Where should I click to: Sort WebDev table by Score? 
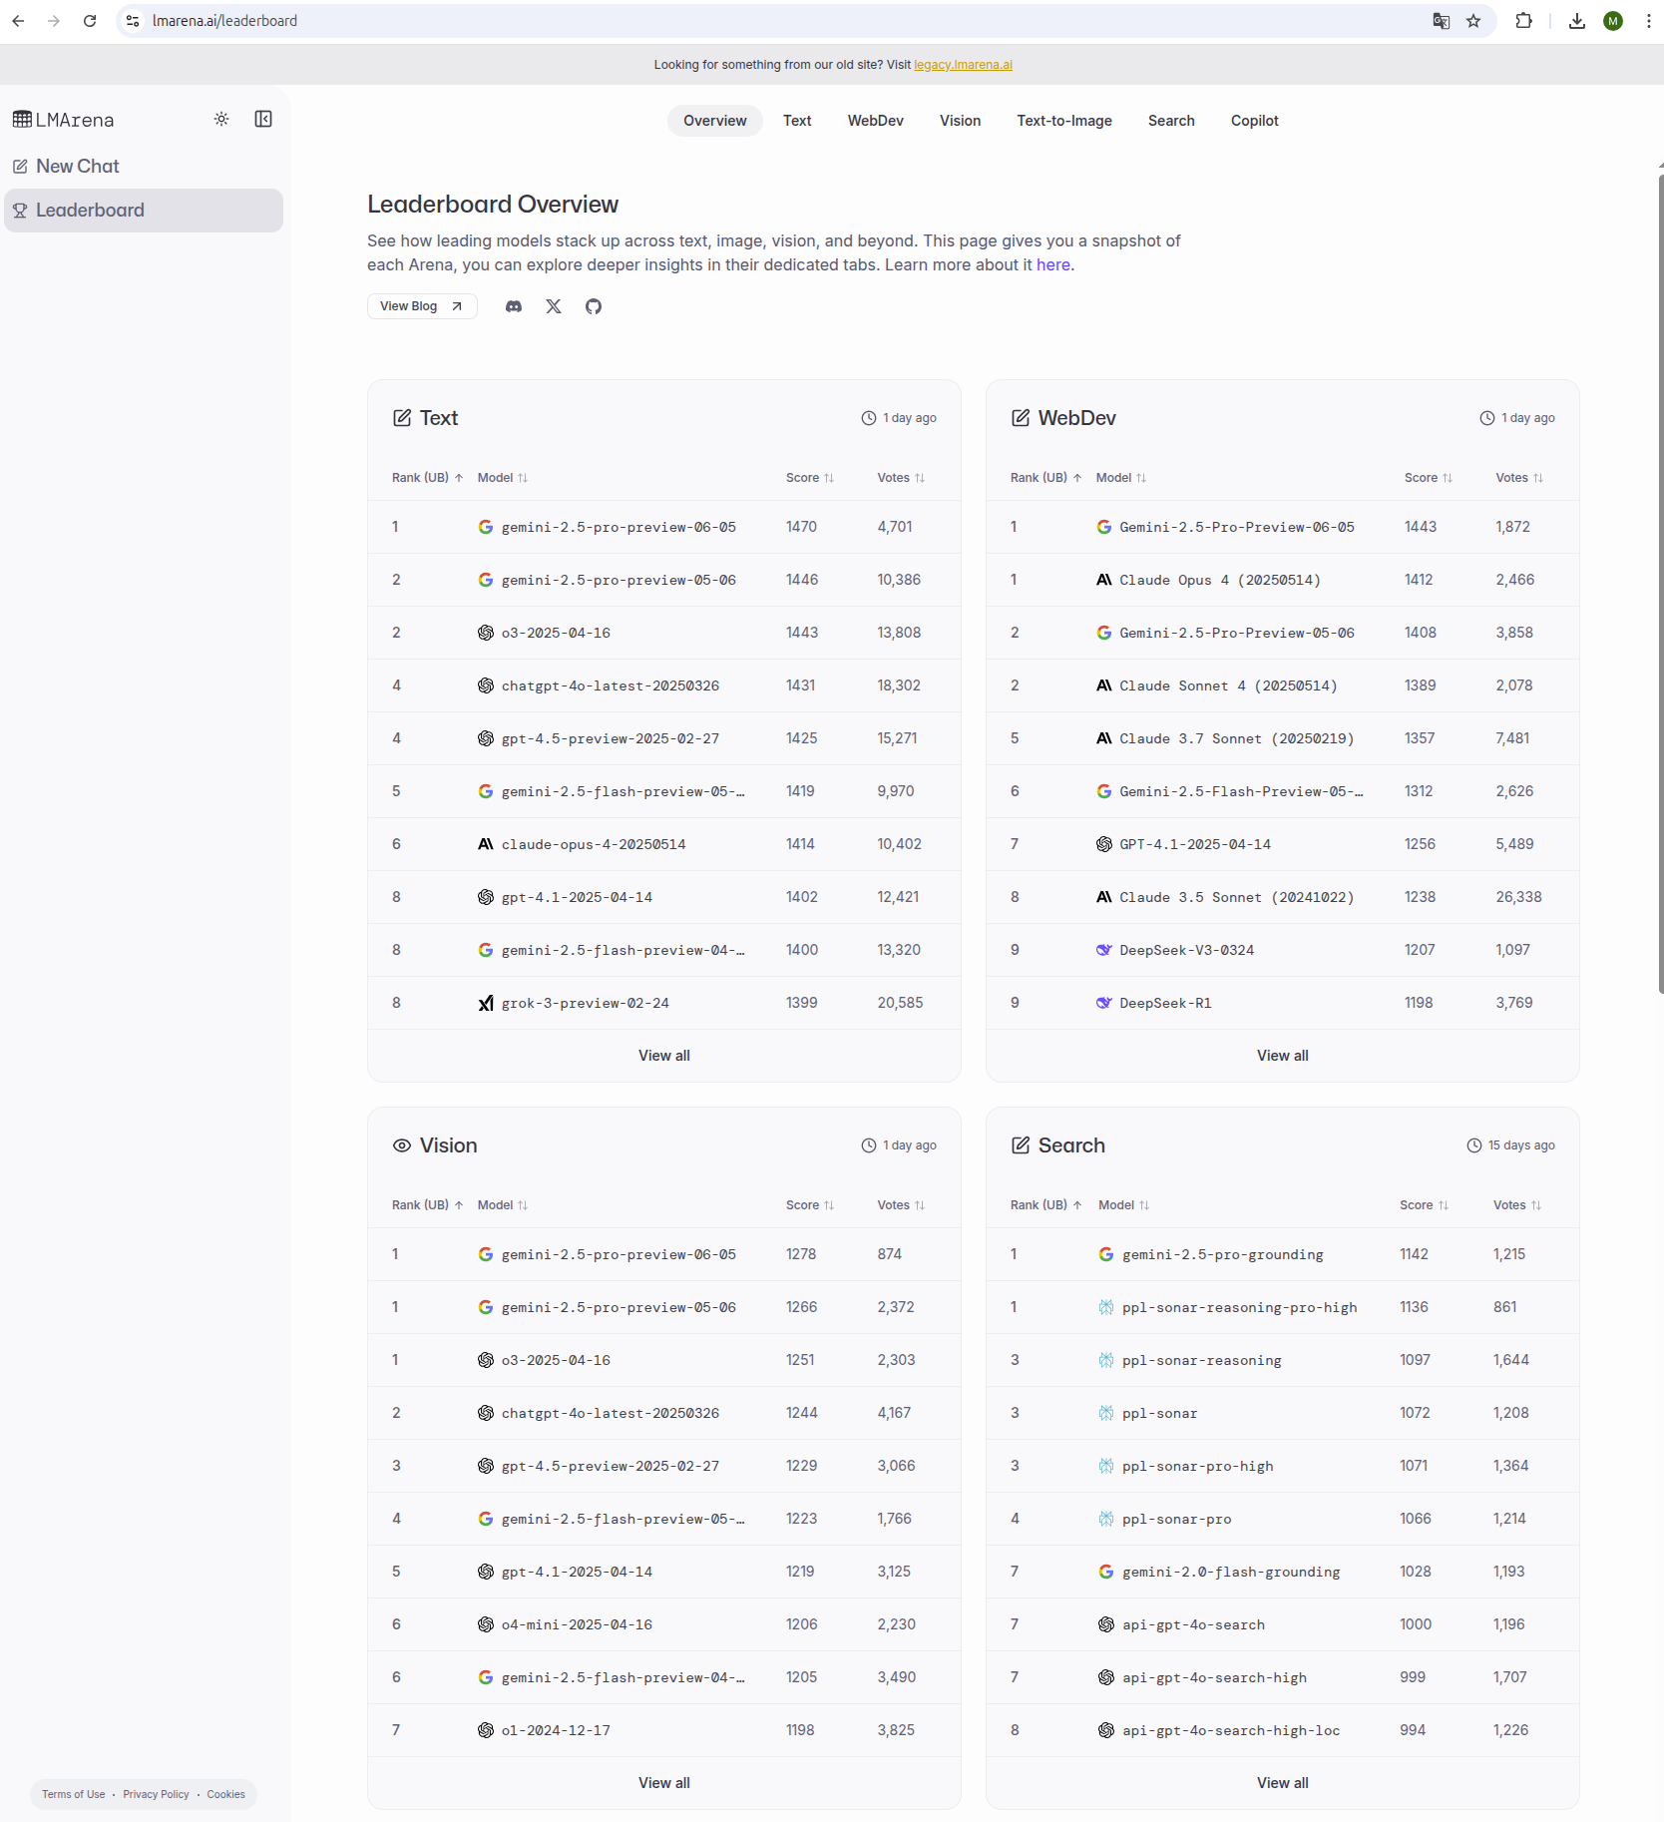pyautogui.click(x=1429, y=478)
